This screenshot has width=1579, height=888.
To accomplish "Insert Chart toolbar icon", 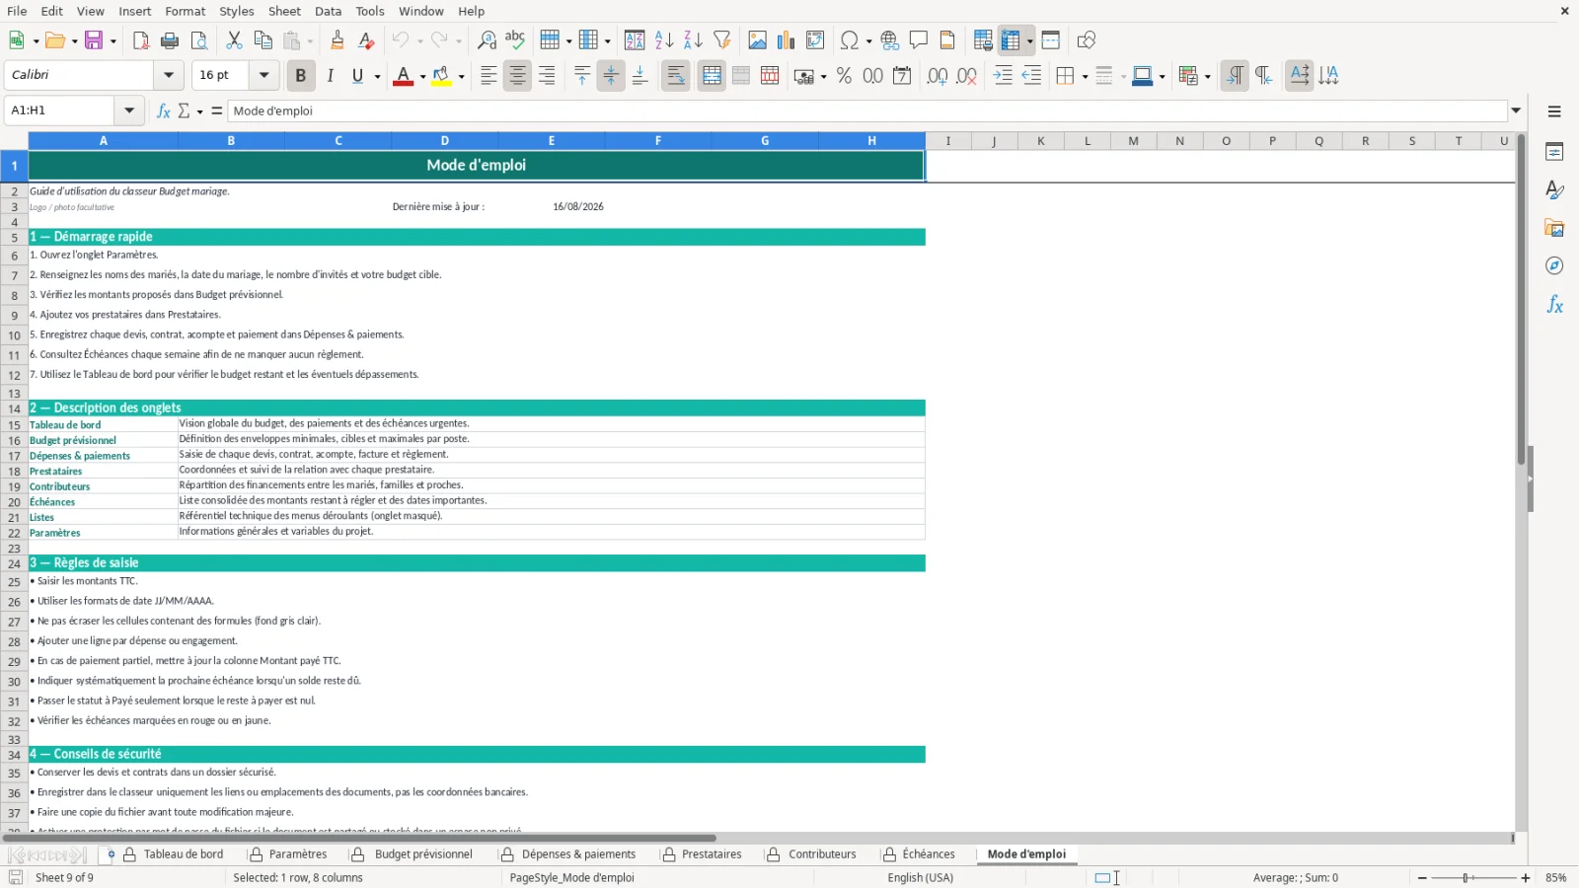I will 786,40.
